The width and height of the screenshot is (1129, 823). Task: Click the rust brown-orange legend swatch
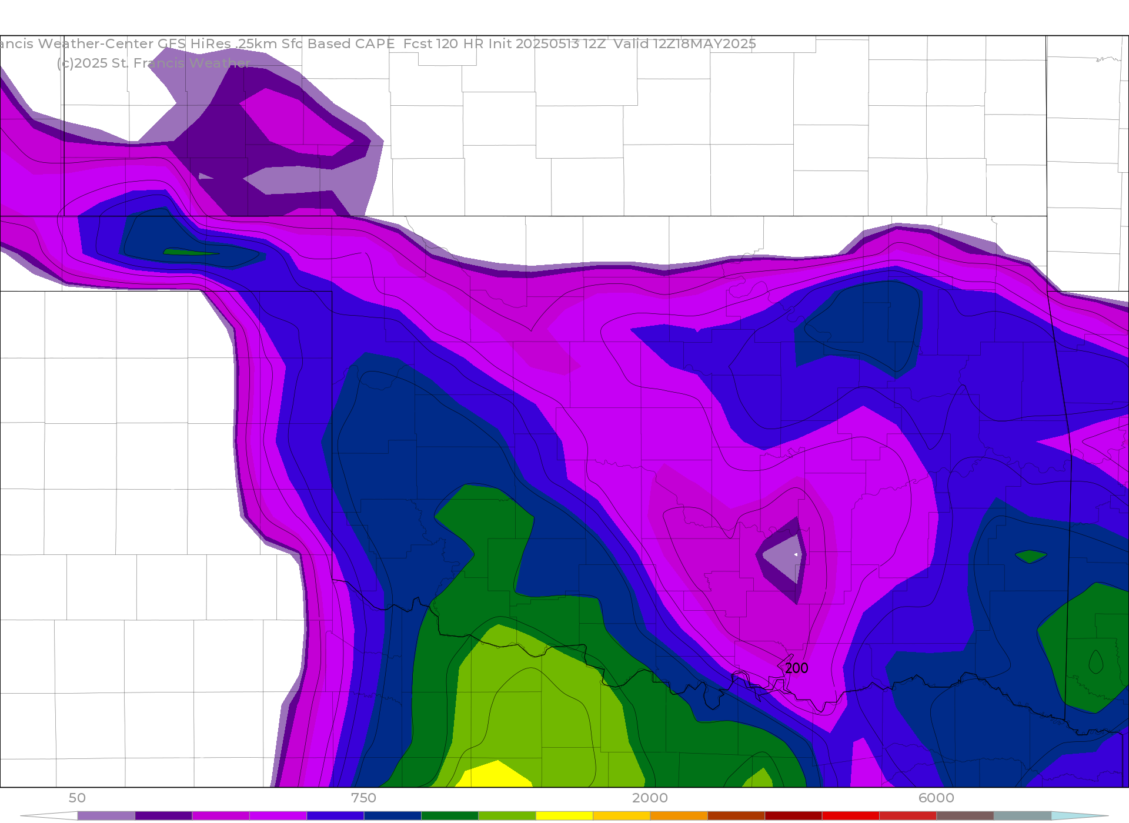pos(736,816)
